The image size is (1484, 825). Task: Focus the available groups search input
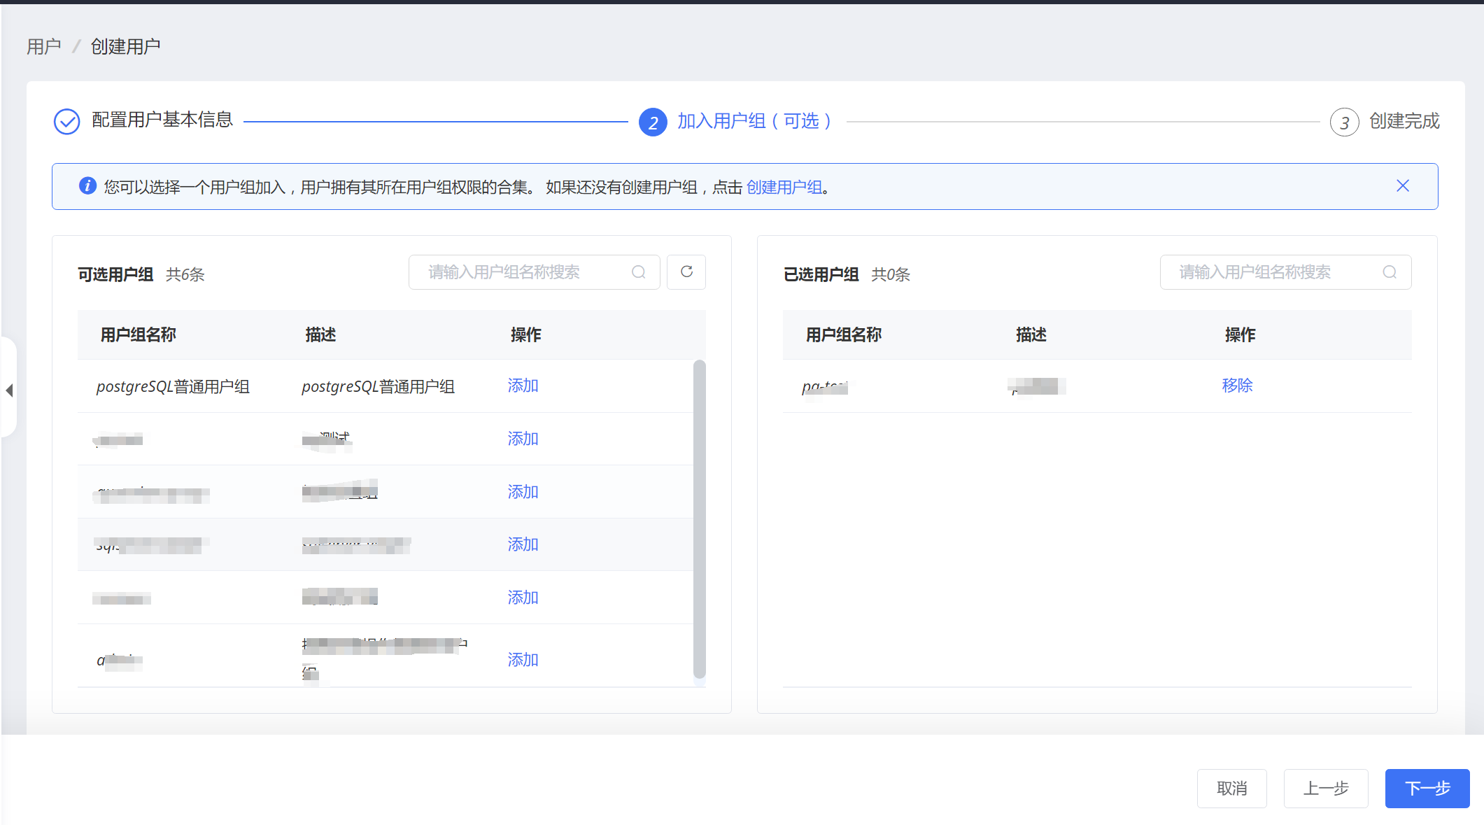coord(535,272)
